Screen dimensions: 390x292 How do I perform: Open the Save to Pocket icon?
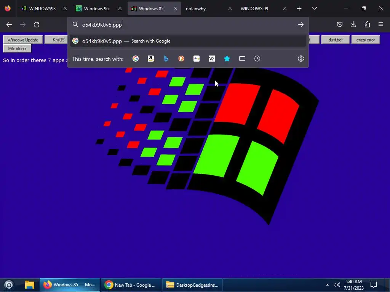pyautogui.click(x=340, y=24)
